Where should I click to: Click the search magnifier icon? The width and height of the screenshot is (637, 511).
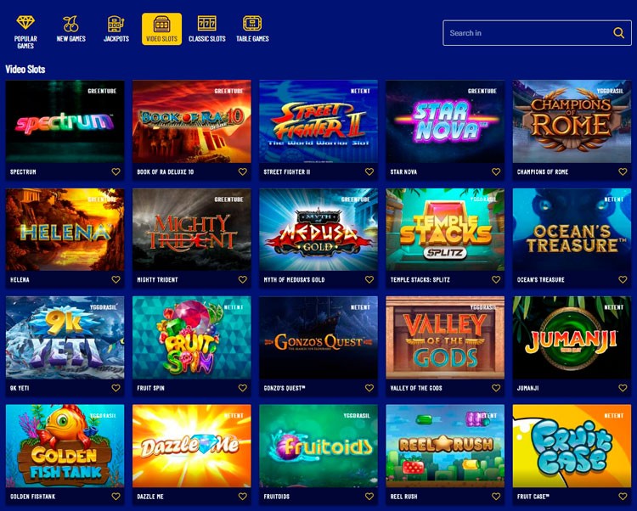(x=618, y=33)
